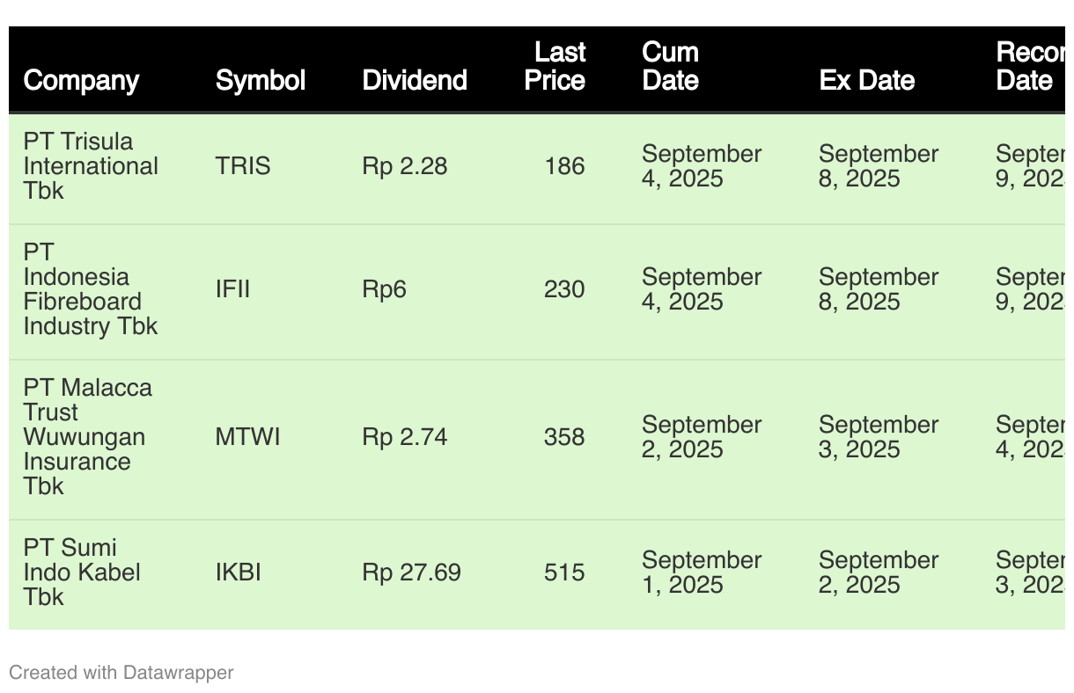The width and height of the screenshot is (1074, 693).
Task: Click the Rp 27.69 dividend value
Action: [x=411, y=573]
